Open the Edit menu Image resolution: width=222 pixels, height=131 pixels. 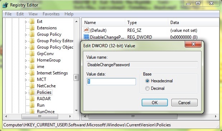[x=20, y=14]
